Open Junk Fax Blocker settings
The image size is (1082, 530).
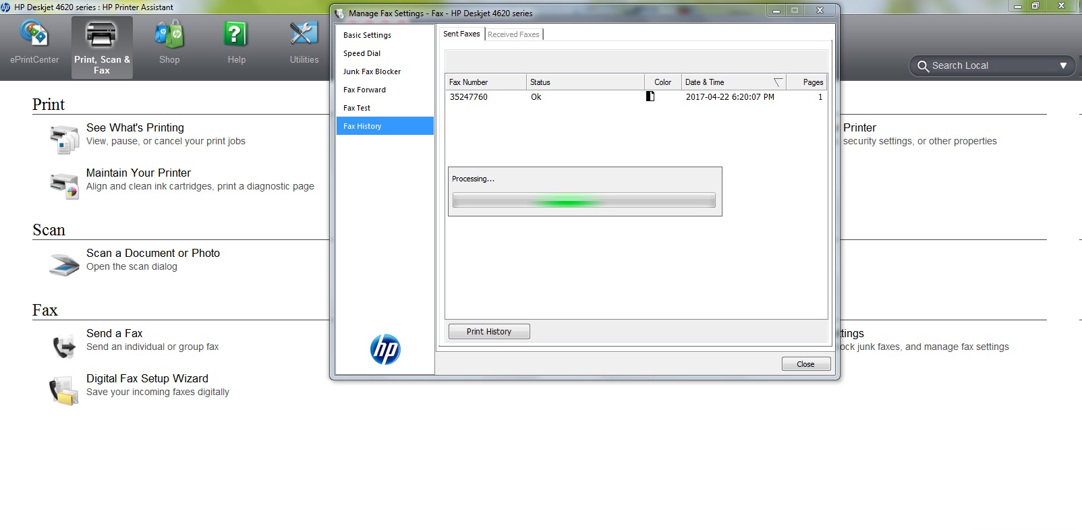click(x=385, y=71)
